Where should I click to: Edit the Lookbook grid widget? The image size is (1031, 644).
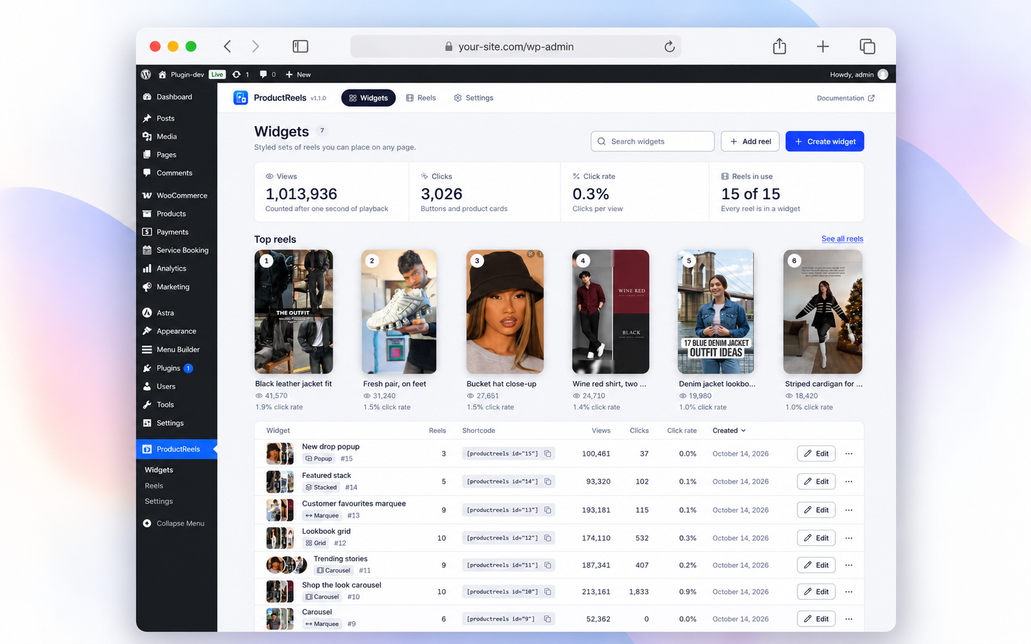(x=816, y=538)
